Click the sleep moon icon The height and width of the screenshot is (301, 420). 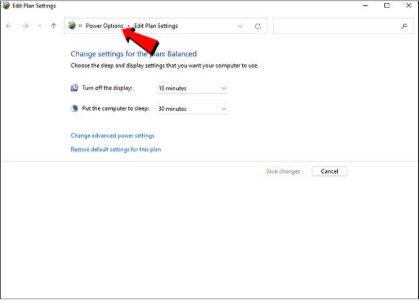coord(75,108)
